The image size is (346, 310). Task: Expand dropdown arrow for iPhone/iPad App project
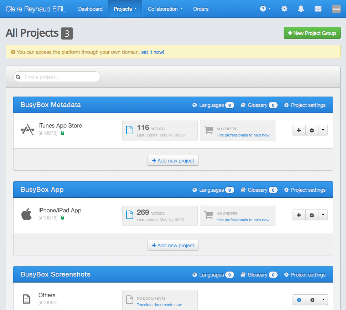(323, 215)
